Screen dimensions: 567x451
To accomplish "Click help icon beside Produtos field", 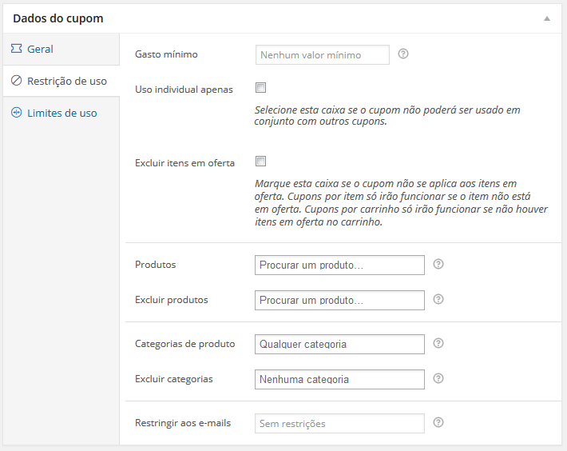I will pos(438,264).
